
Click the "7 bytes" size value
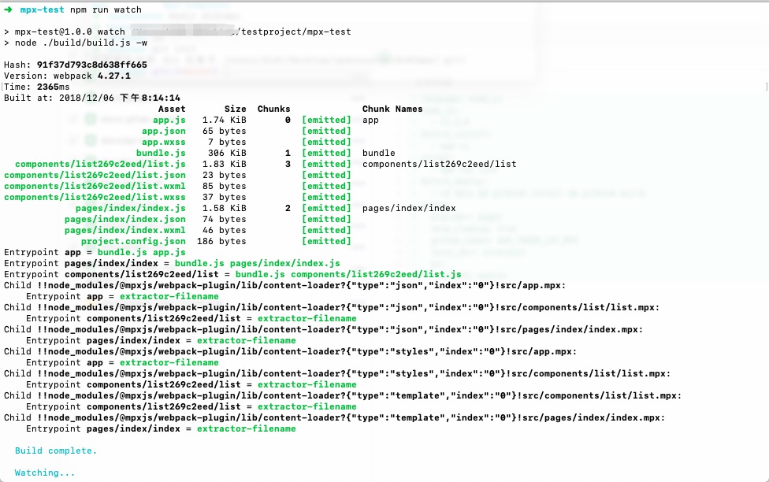227,143
